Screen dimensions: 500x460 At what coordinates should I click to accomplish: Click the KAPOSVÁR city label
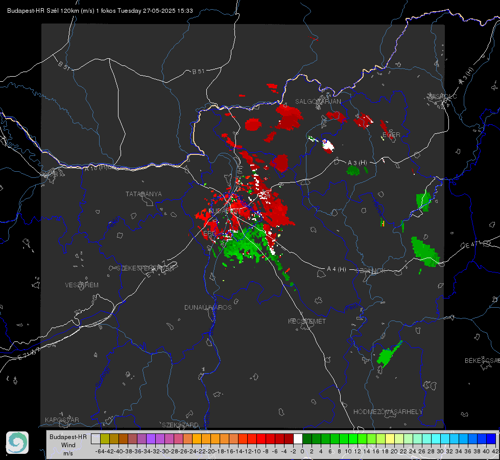click(62, 420)
